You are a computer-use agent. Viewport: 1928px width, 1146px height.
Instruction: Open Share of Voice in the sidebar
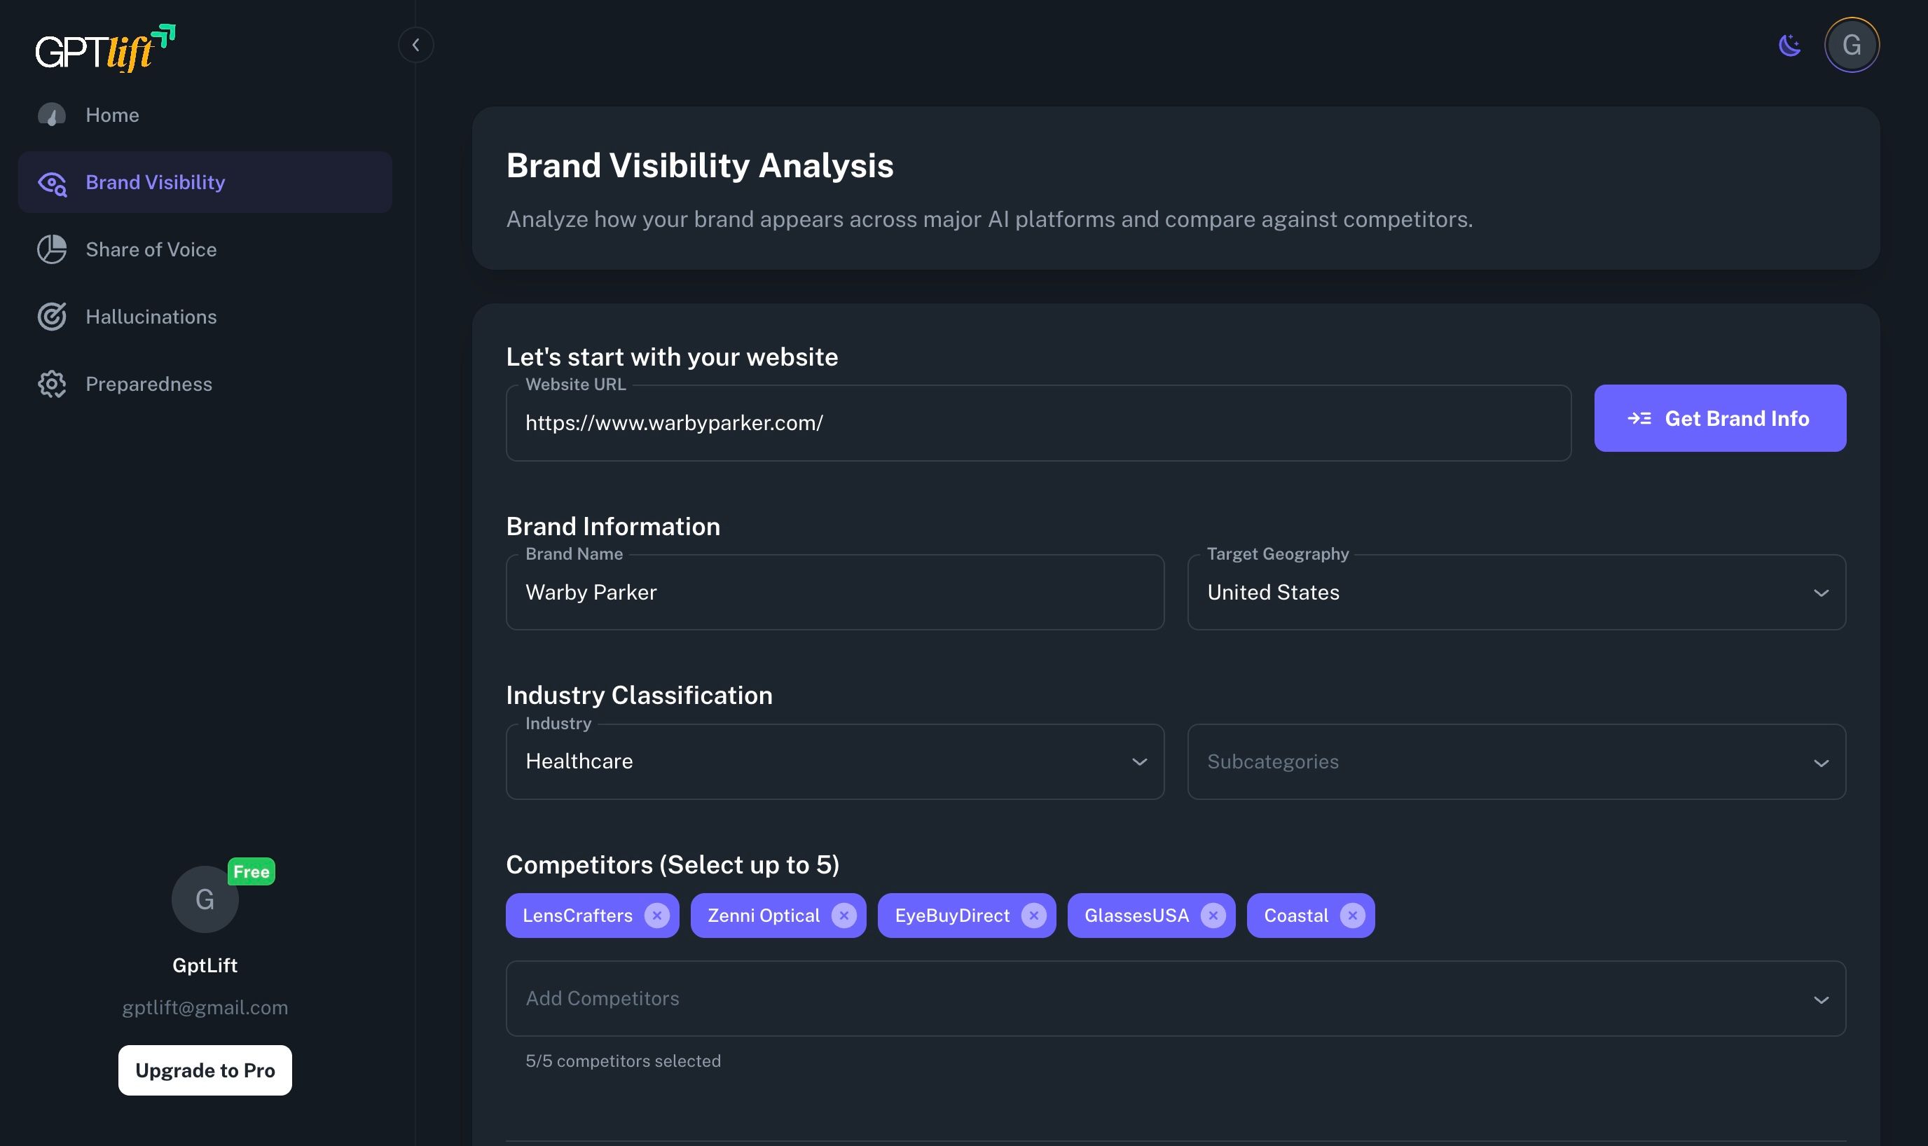205,249
